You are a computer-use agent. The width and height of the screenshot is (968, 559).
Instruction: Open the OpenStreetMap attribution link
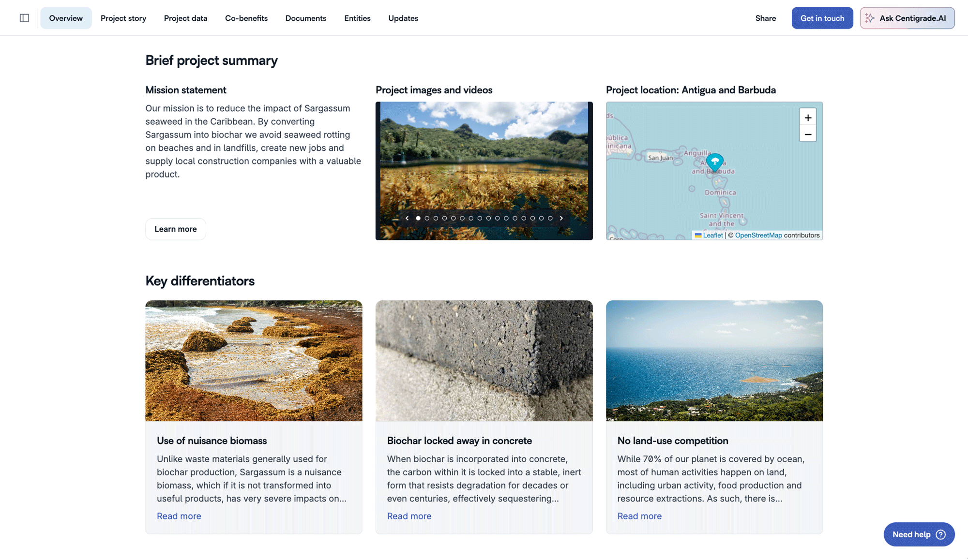coord(758,235)
